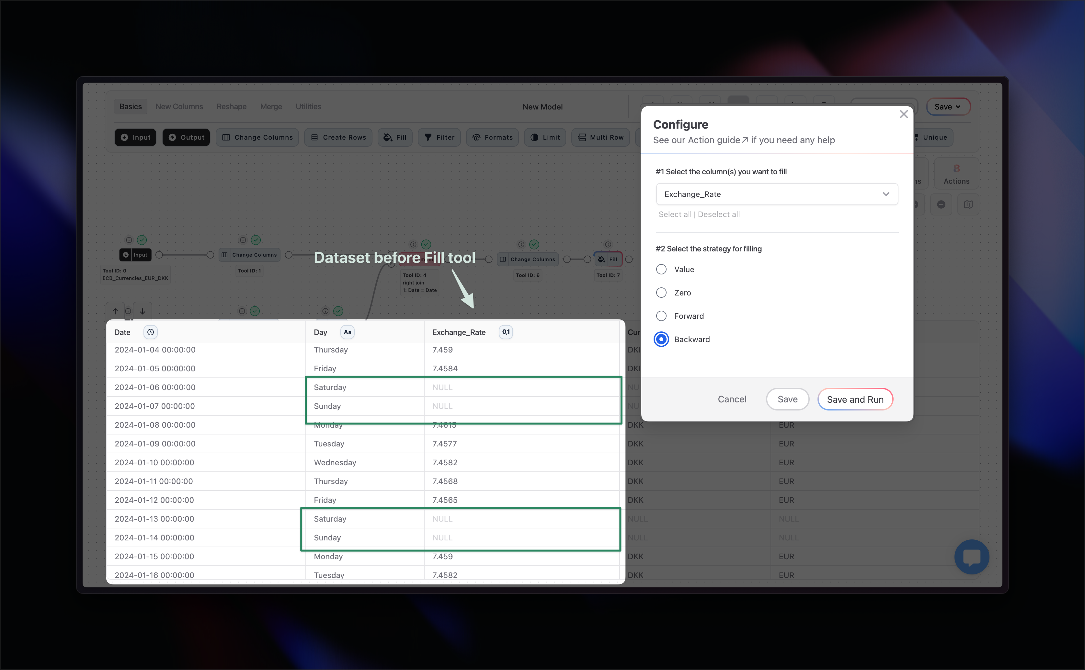Select the Forward fill strategy

pyautogui.click(x=661, y=316)
